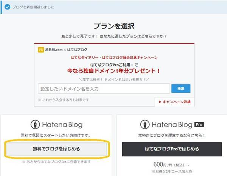Click まずは検索！ドメイン名は早い者勝ち text

[x=114, y=80]
